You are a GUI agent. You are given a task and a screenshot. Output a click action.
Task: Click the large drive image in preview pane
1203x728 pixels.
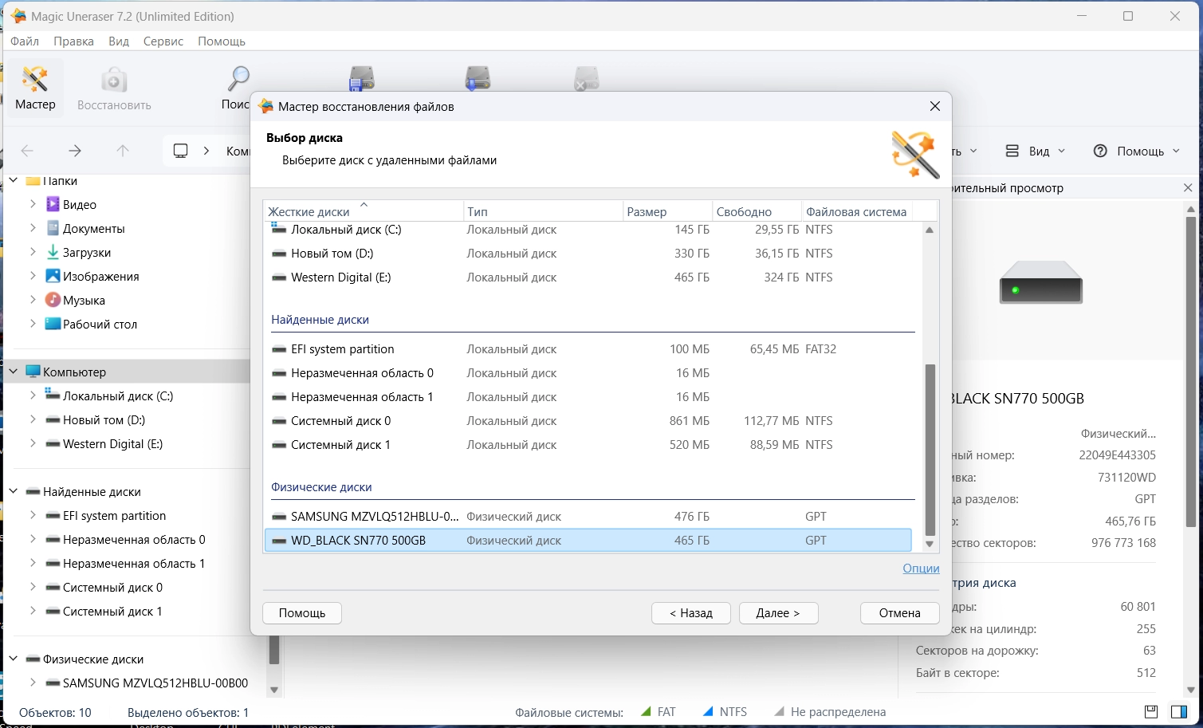1041,282
